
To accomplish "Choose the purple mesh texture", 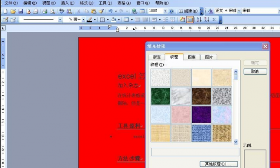I will tap(202, 115).
